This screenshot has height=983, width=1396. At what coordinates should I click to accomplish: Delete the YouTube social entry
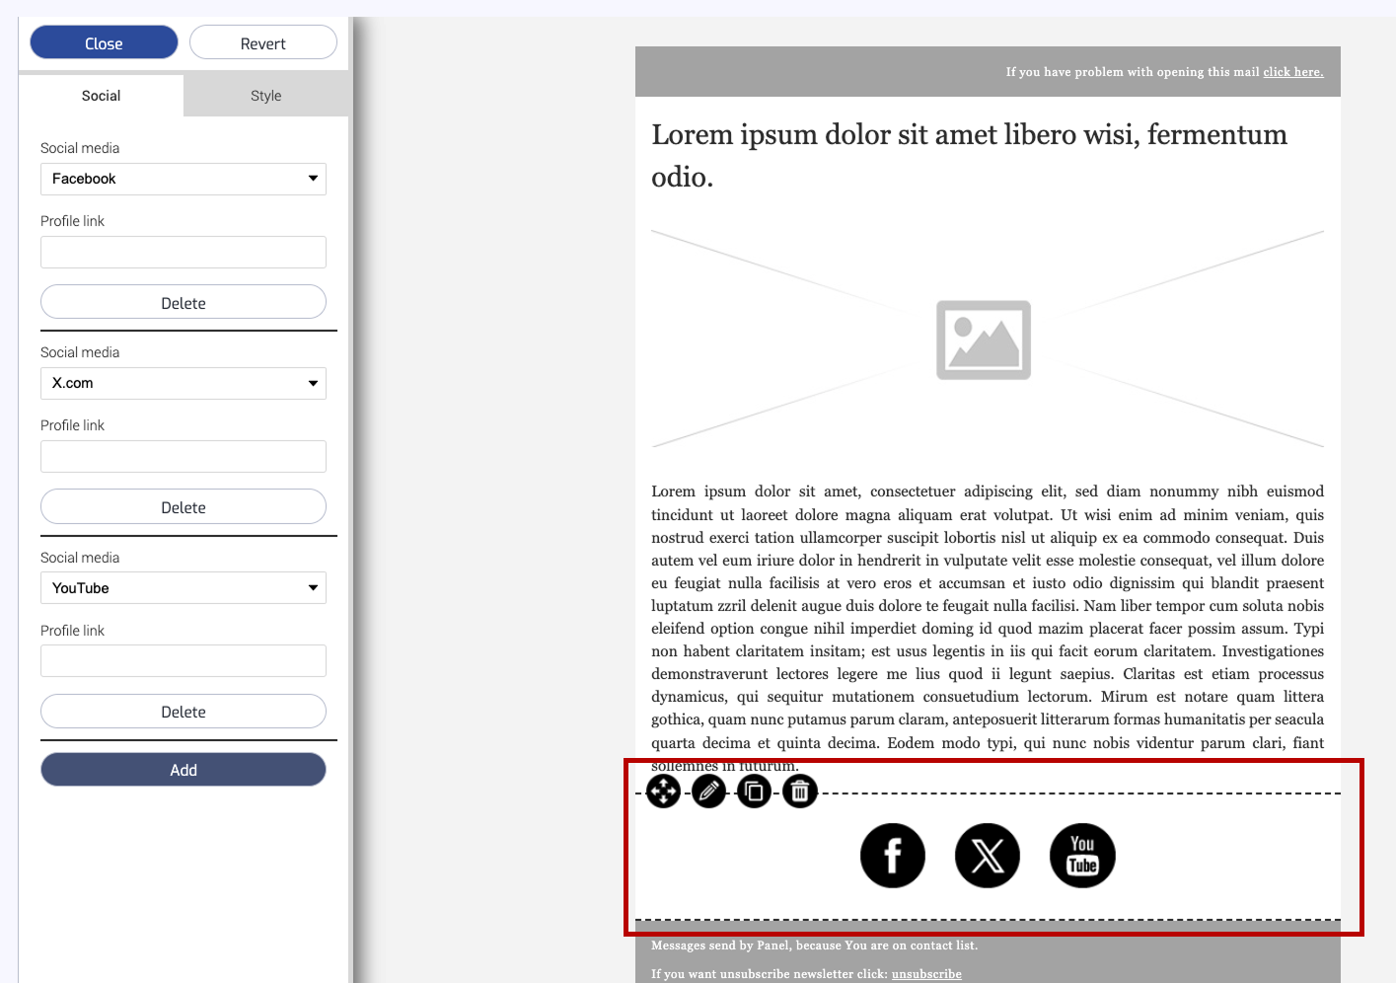pyautogui.click(x=184, y=712)
